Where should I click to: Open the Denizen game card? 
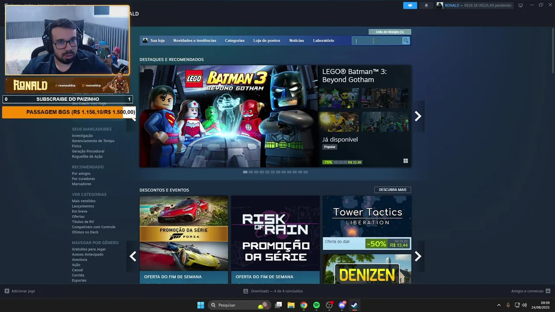(367, 269)
